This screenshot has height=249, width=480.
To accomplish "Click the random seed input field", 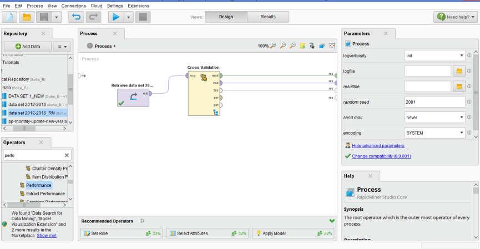I will [434, 102].
